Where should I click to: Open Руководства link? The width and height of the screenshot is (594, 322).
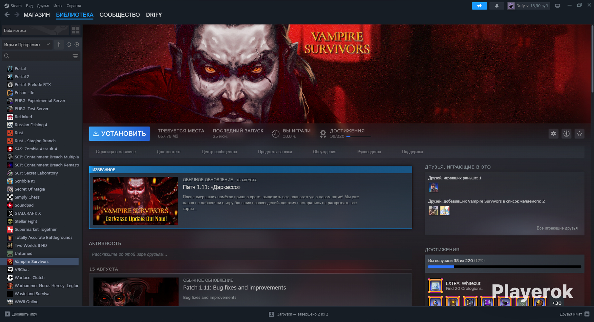pyautogui.click(x=369, y=152)
